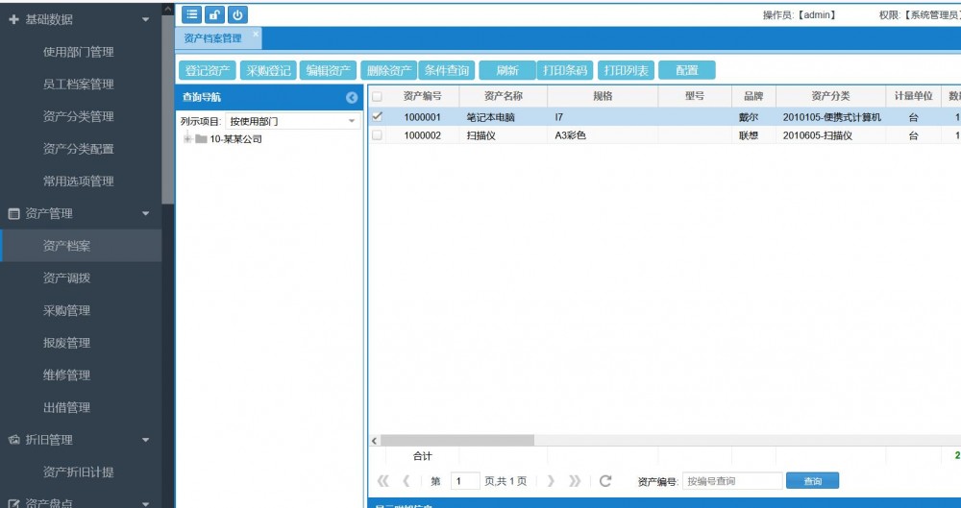
Task: Click the A3彩色 specification cell
Action: click(x=603, y=135)
